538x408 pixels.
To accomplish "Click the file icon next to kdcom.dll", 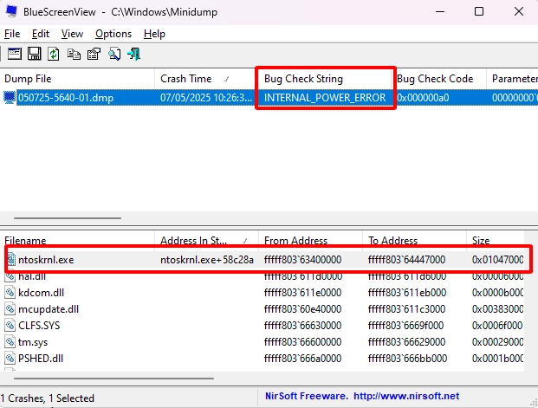I will pos(10,293).
